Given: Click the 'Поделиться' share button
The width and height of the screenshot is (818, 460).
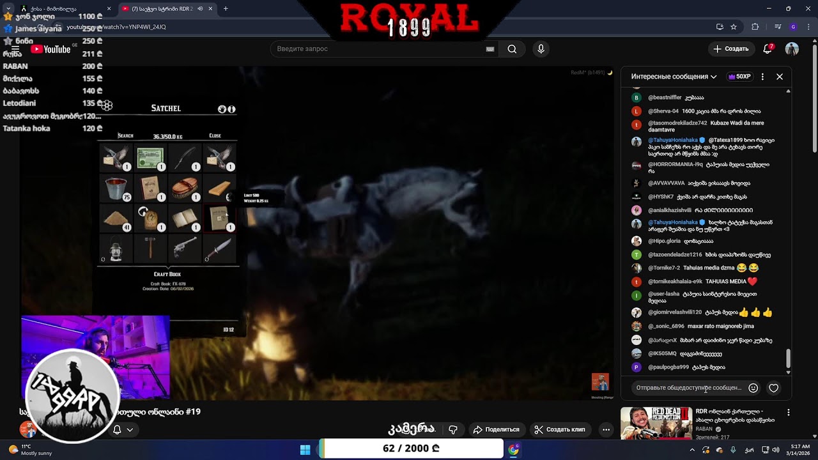Looking at the screenshot, I should click(497, 430).
